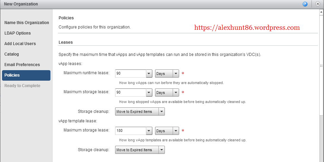Click the Maximum runtime lease label
Image resolution: width=324 pixels, height=162 pixels.
click(x=86, y=73)
